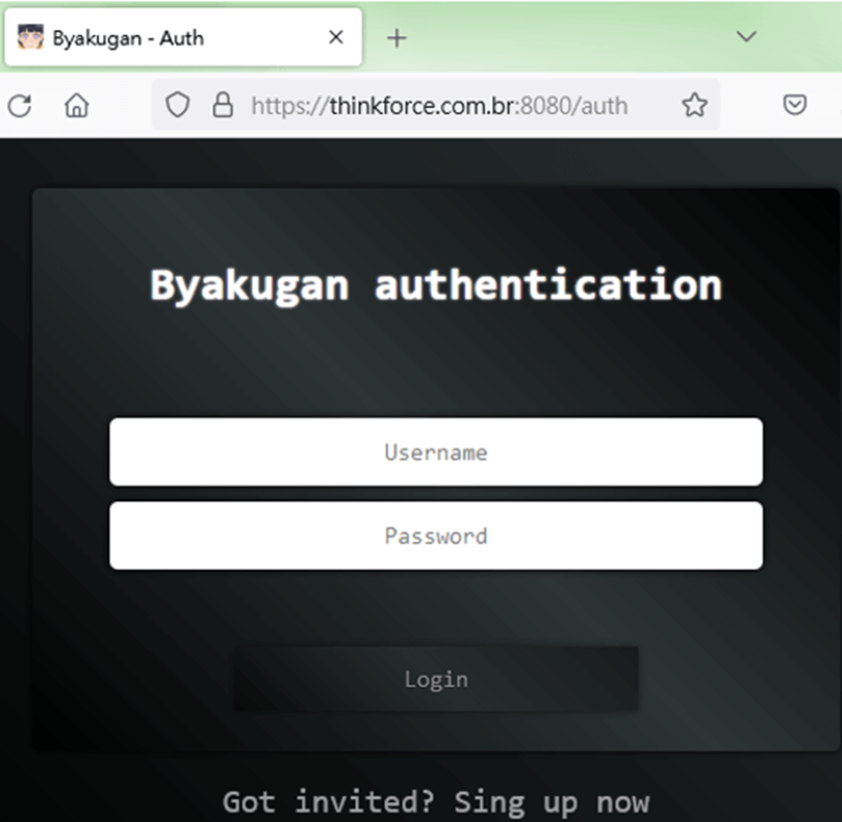Viewport: 842px width, 822px height.
Task: Click the Byakugan tab favicon
Action: pyautogui.click(x=30, y=38)
